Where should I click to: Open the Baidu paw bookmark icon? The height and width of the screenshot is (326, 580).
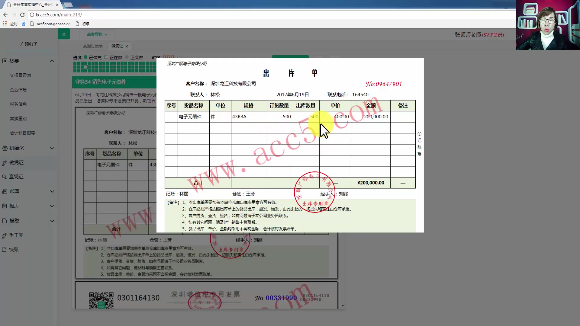(24, 24)
